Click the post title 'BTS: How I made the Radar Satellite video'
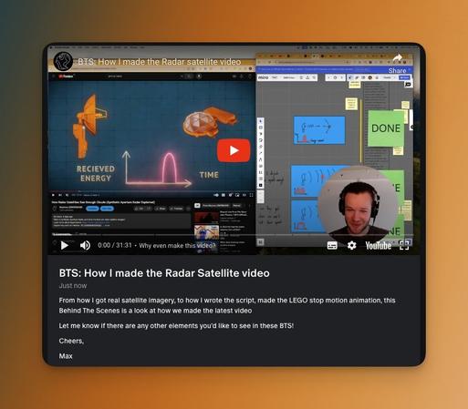 coord(164,273)
